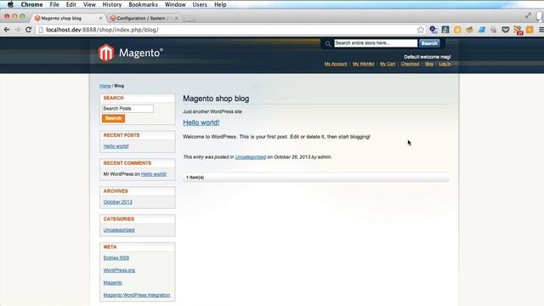Viewport: 544px width, 306px height.
Task: Click the Magento shop blog heading
Action: click(216, 99)
